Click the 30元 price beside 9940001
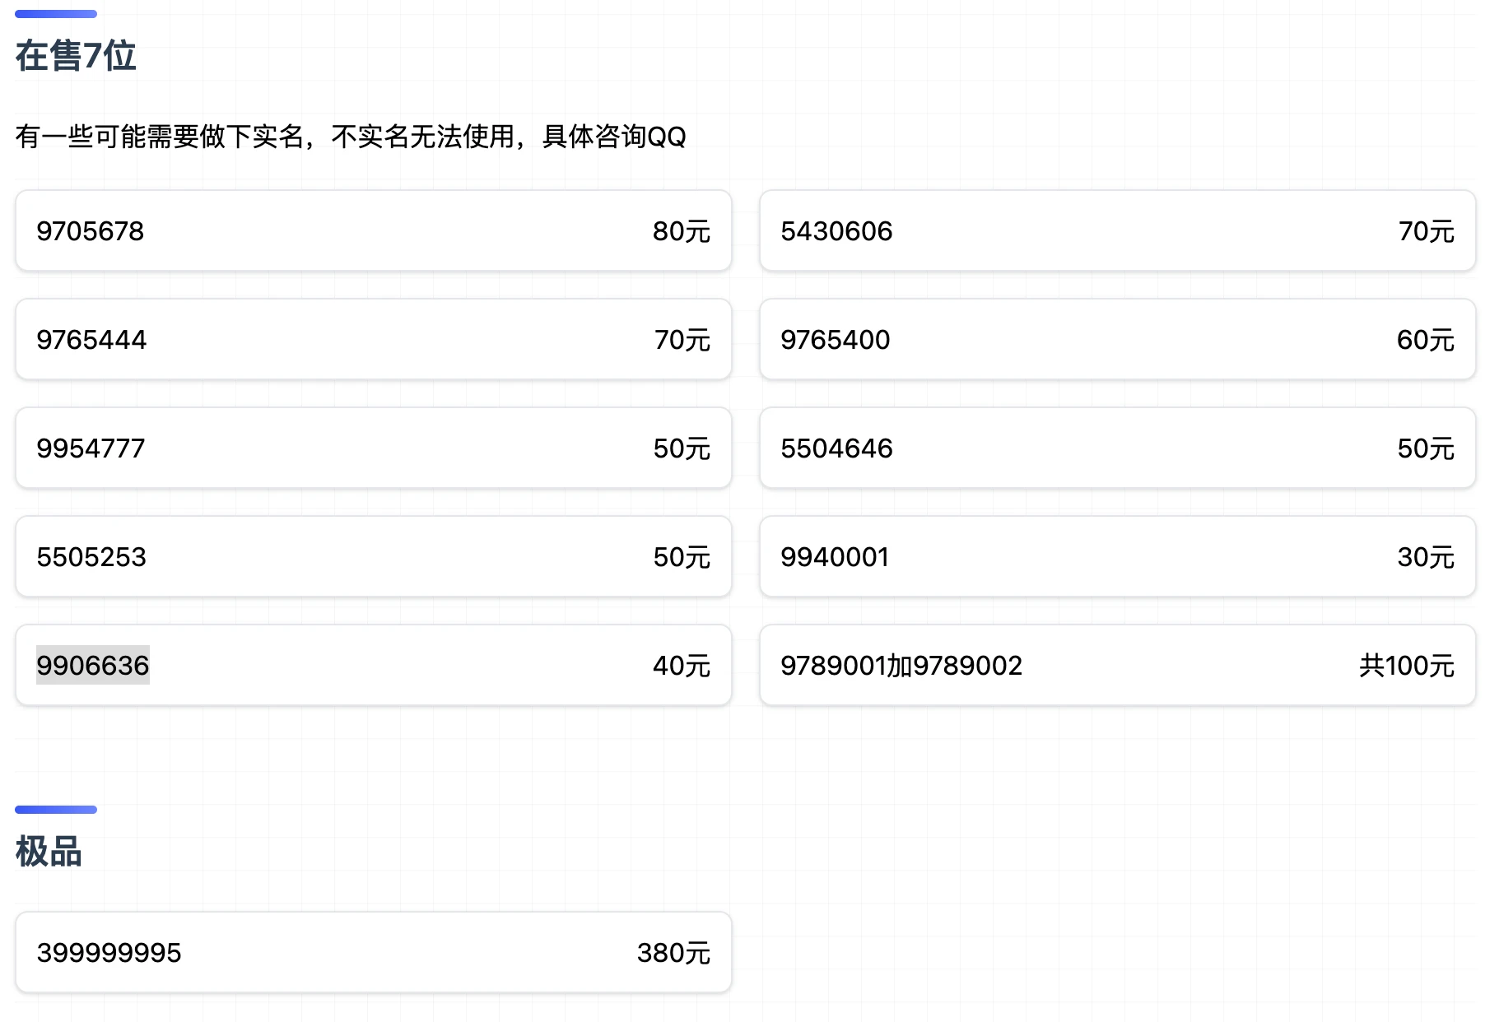 click(x=1425, y=557)
